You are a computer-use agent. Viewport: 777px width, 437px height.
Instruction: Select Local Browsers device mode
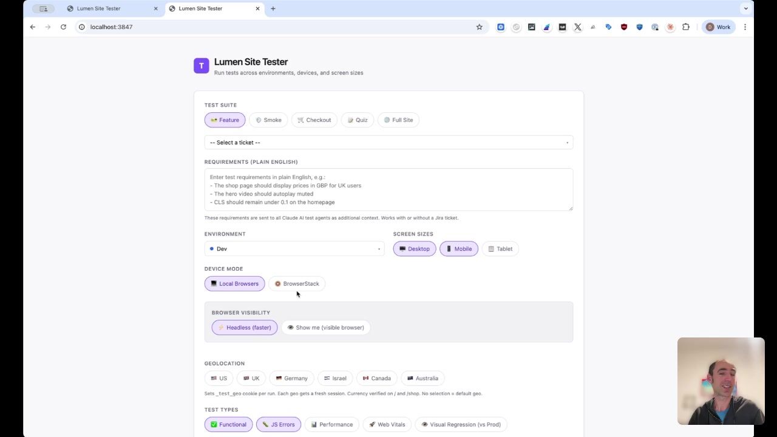coord(235,284)
